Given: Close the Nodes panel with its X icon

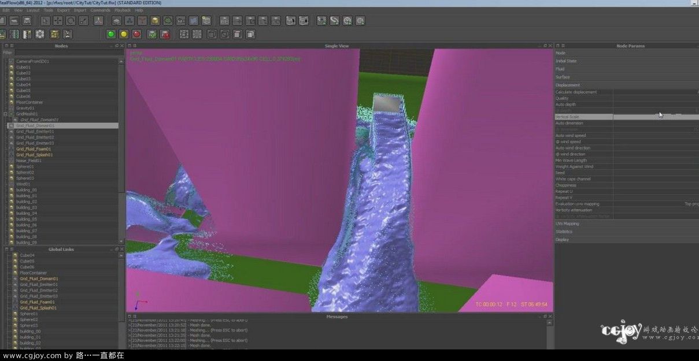Looking at the screenshot, I should (x=121, y=46).
